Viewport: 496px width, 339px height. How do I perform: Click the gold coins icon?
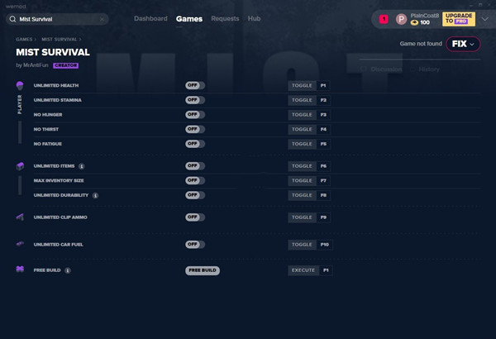pyautogui.click(x=414, y=23)
